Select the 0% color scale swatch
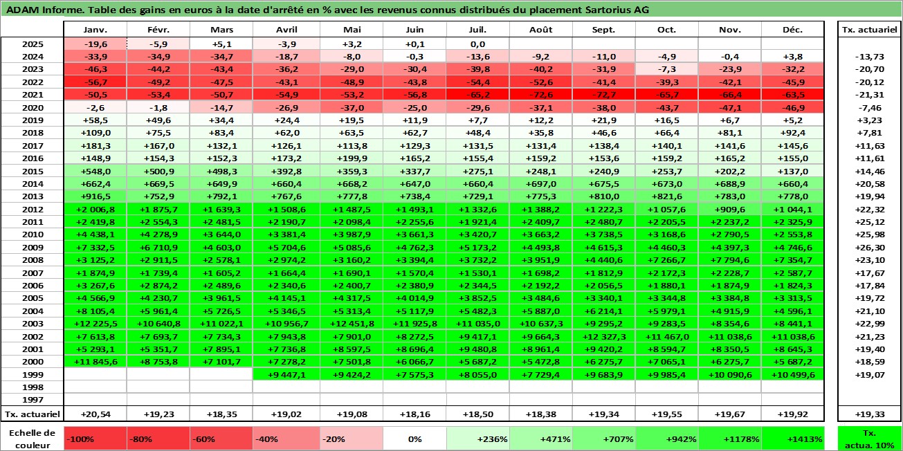 [414, 439]
